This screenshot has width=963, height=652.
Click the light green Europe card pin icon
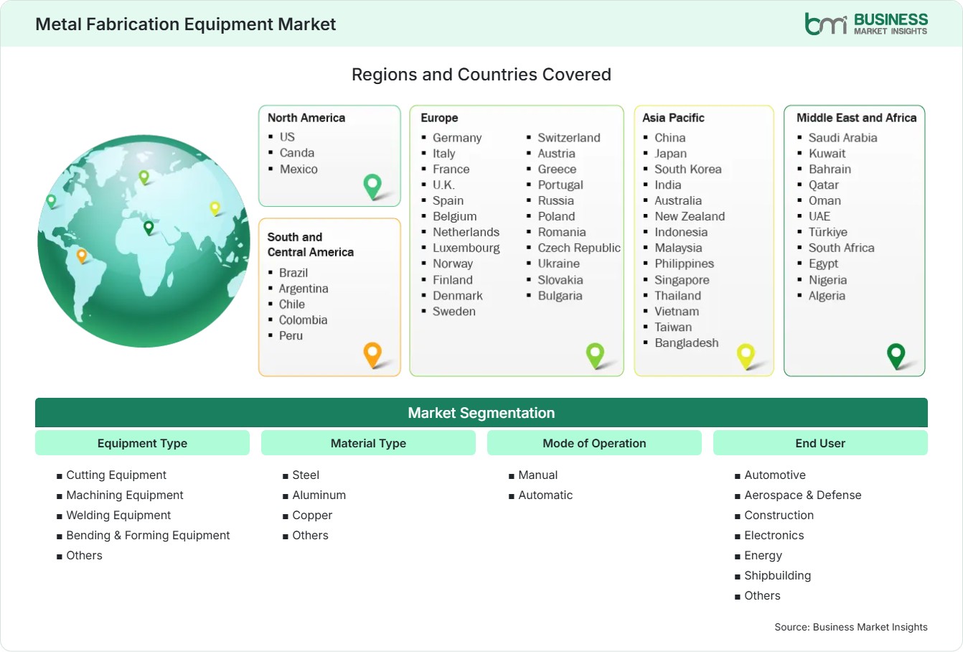[x=596, y=355]
